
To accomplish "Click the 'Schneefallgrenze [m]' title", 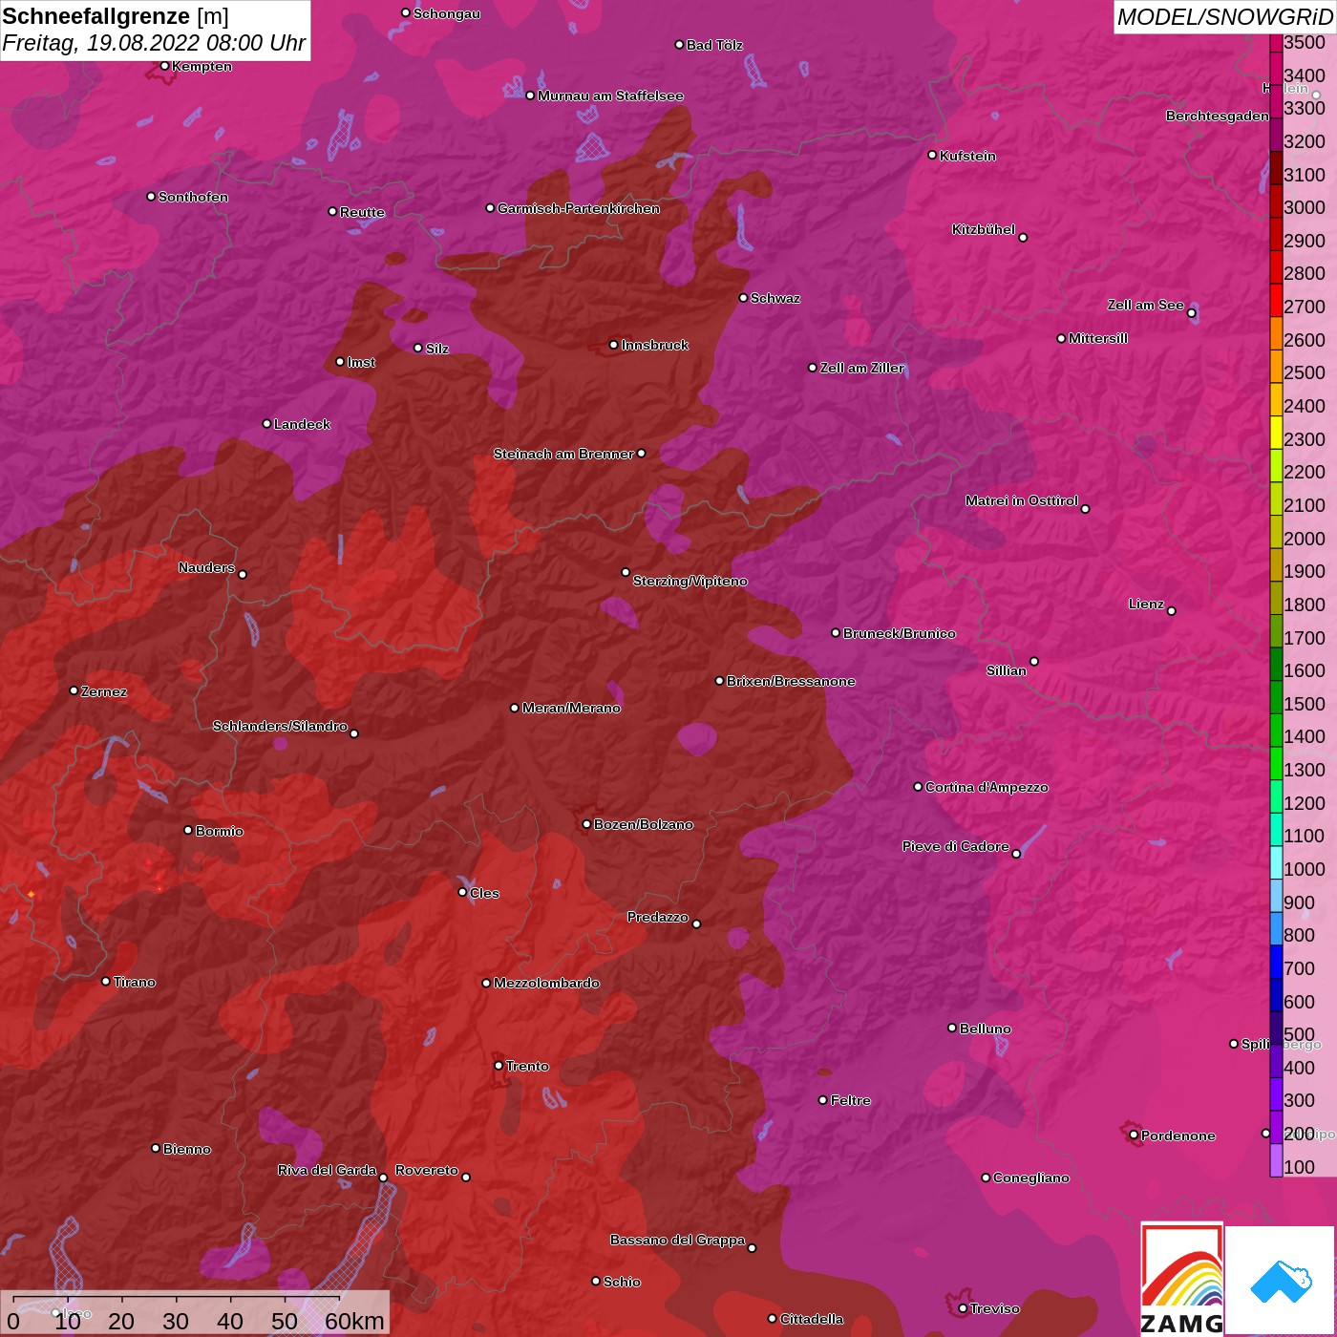I will coord(116,16).
